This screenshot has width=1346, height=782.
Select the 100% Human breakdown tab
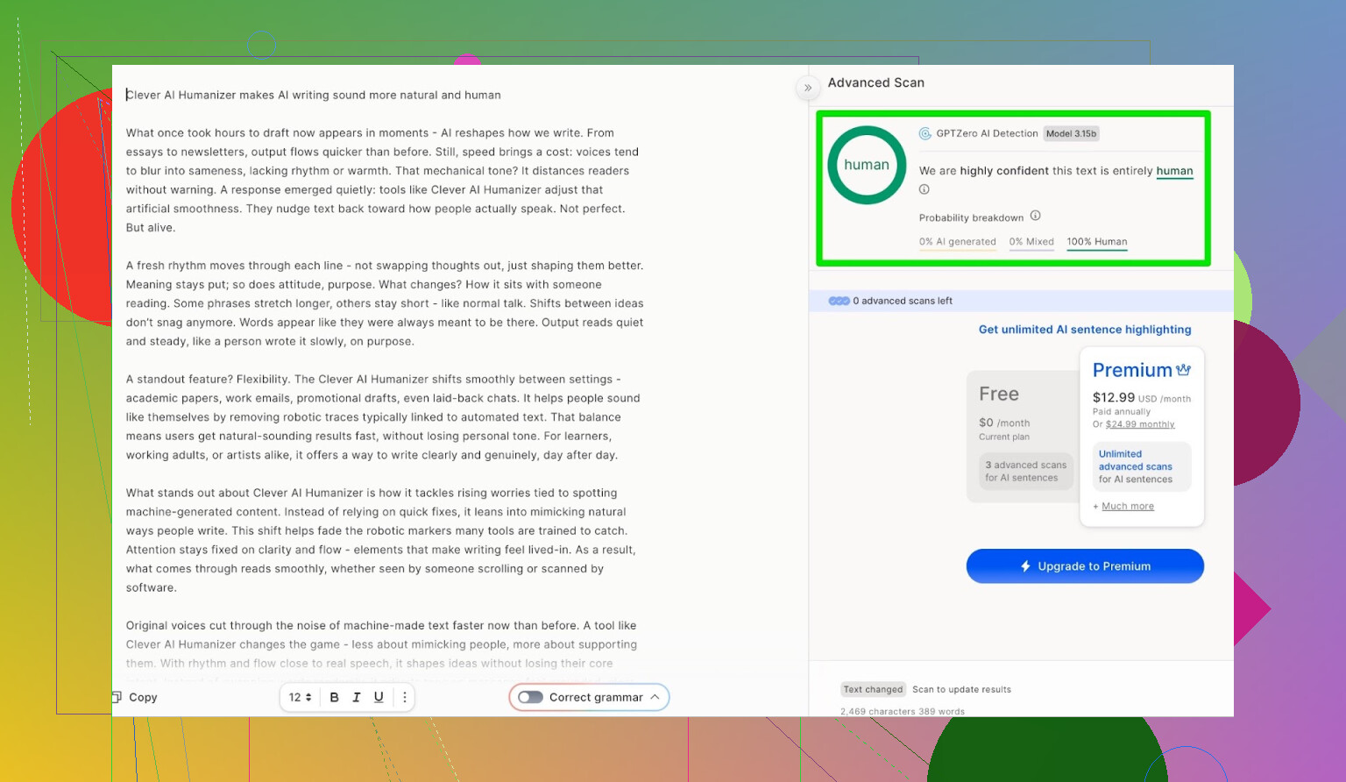click(x=1096, y=242)
